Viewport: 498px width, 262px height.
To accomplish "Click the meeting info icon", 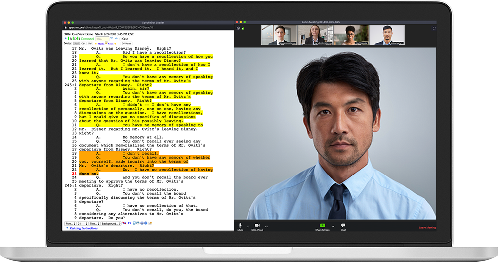I will [x=238, y=28].
